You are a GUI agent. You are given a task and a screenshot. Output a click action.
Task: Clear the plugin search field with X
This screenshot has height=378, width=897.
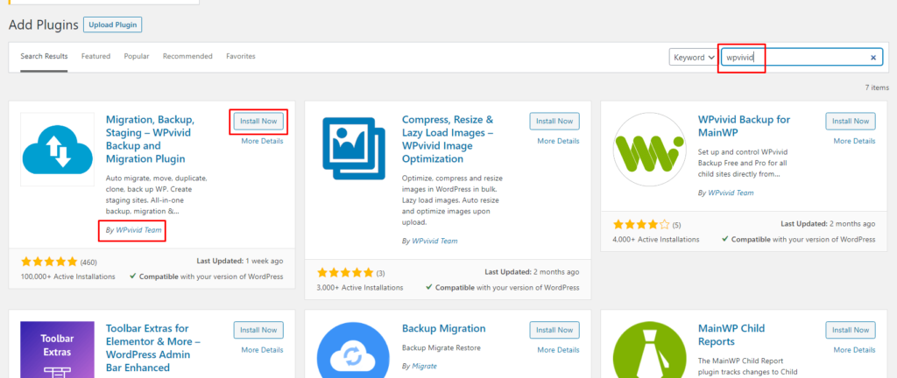click(873, 57)
